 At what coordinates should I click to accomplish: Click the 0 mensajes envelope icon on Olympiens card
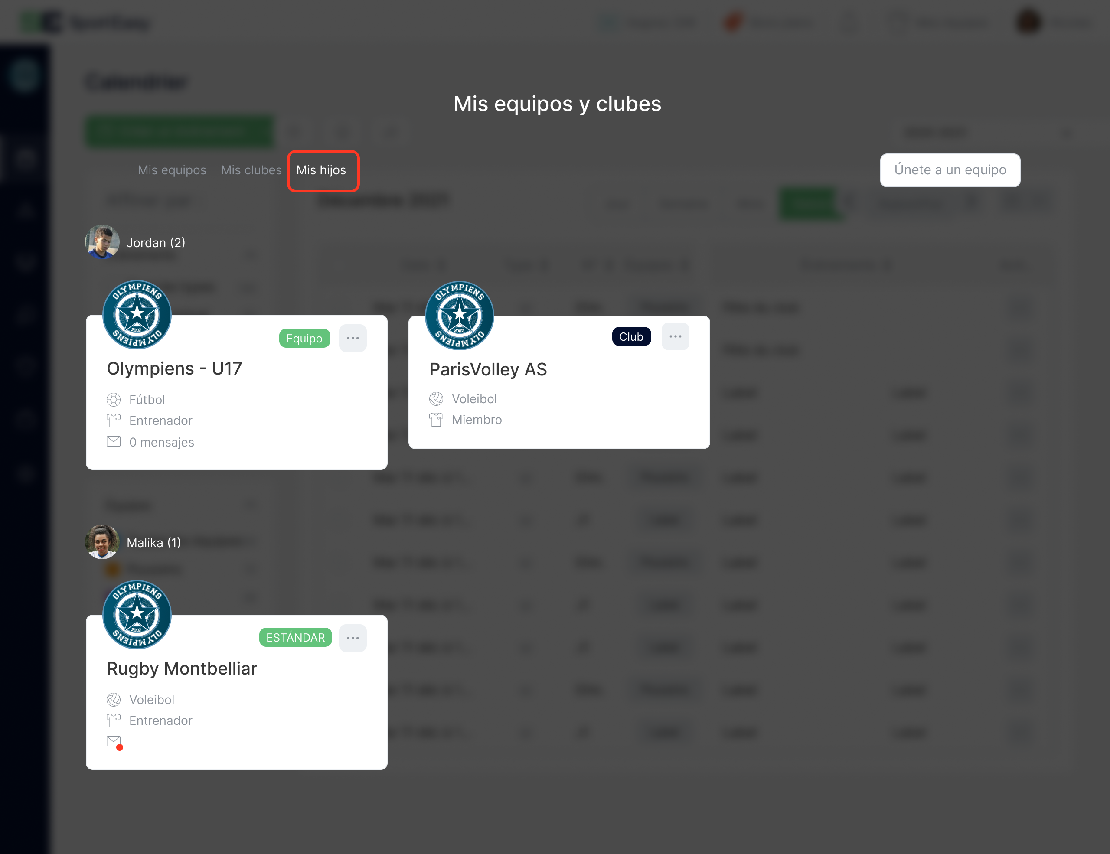(114, 441)
